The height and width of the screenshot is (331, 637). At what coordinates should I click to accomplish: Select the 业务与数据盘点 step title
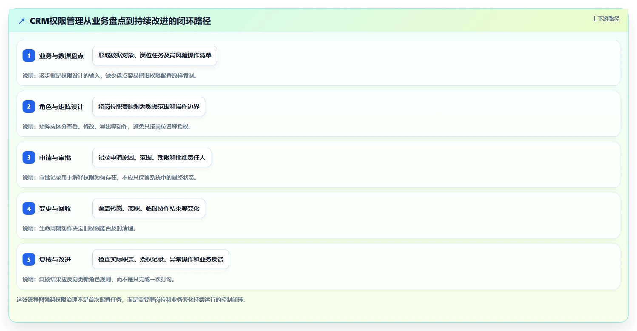[x=61, y=56]
